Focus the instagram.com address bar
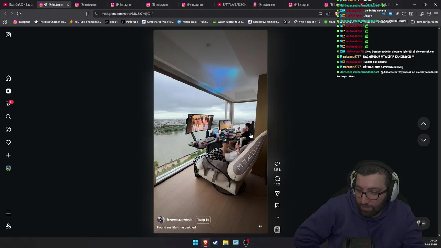Image resolution: width=441 pixels, height=248 pixels. point(207,14)
